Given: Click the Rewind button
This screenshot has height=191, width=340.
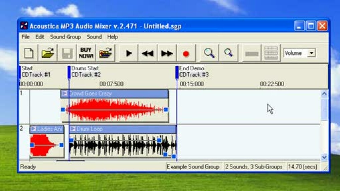Looking at the screenshot, I should pyautogui.click(x=147, y=53).
